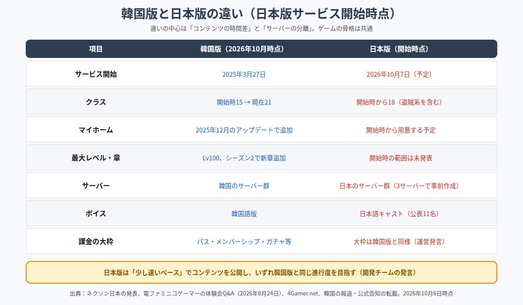The width and height of the screenshot is (523, 305).
Task: Click the subtitle about コンテンツの時間差
Action: (261, 29)
